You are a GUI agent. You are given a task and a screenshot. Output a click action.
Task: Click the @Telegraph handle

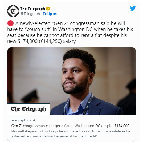coord(30,14)
